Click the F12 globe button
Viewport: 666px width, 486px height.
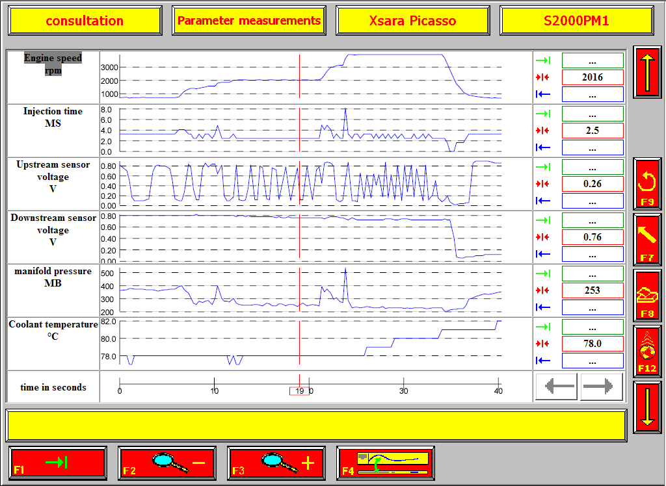tap(647, 352)
